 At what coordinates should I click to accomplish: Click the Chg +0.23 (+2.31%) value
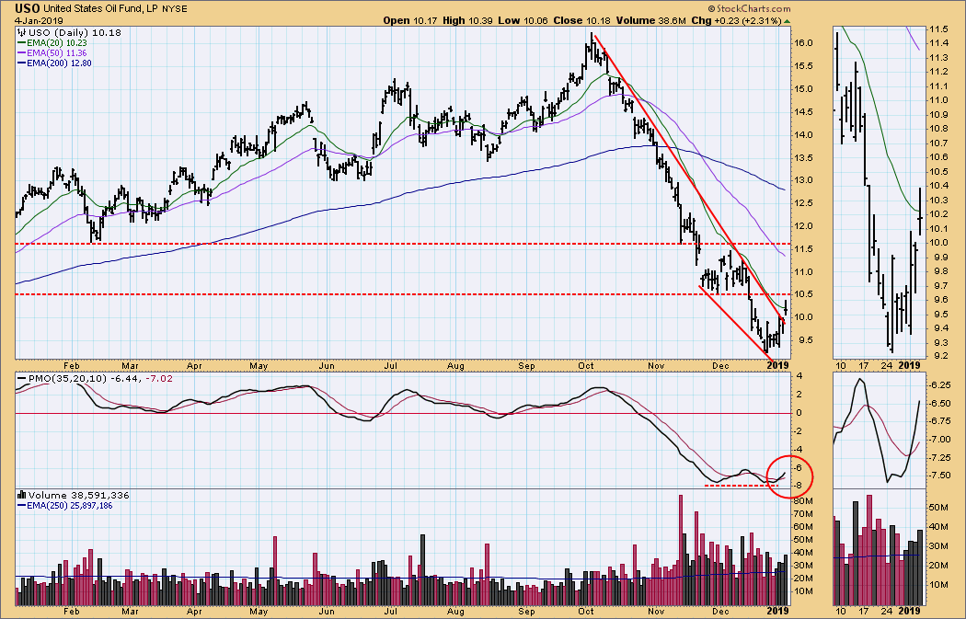(x=736, y=20)
